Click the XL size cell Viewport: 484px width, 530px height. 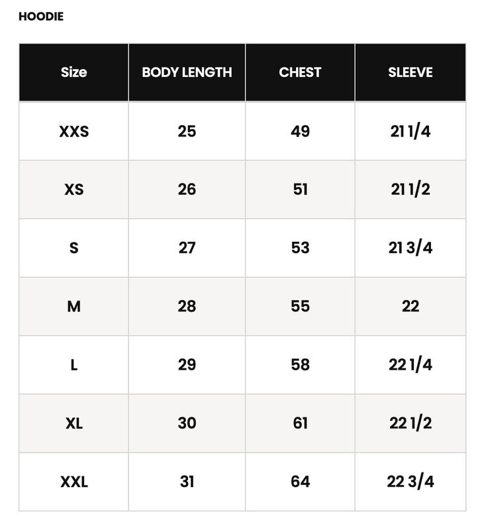point(73,423)
